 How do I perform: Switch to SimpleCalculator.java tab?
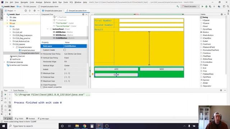53,11
